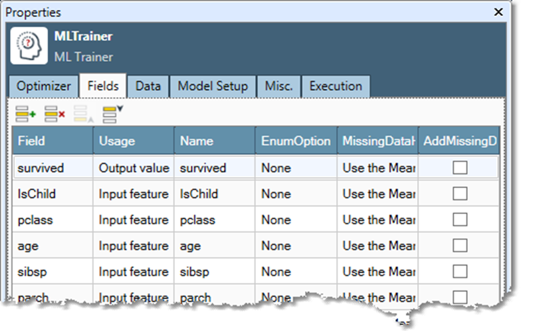Open MissingData handling dropdown for age
The width and height of the screenshot is (537, 331).
[377, 246]
